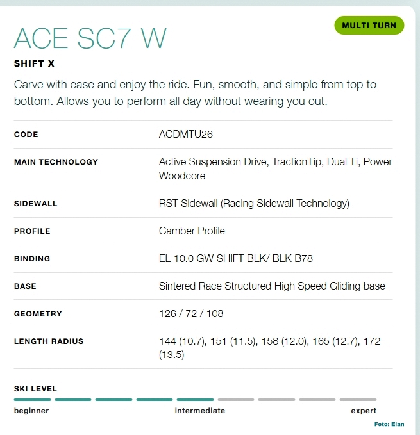420x435 pixels.
Task: Click the expert ski level label
Action: coord(364,411)
